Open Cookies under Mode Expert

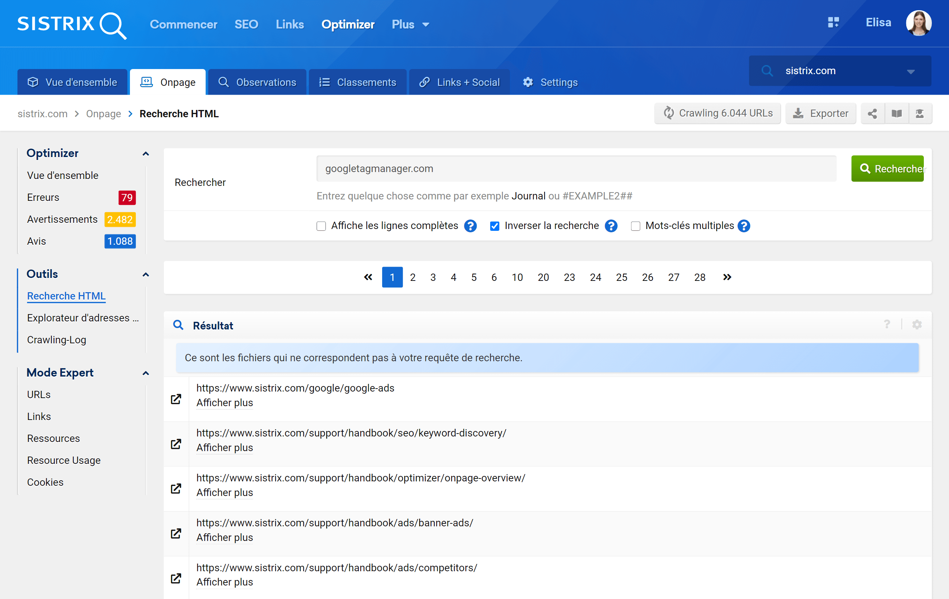click(45, 482)
